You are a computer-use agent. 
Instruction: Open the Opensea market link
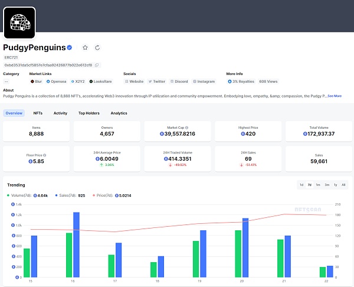(56, 81)
